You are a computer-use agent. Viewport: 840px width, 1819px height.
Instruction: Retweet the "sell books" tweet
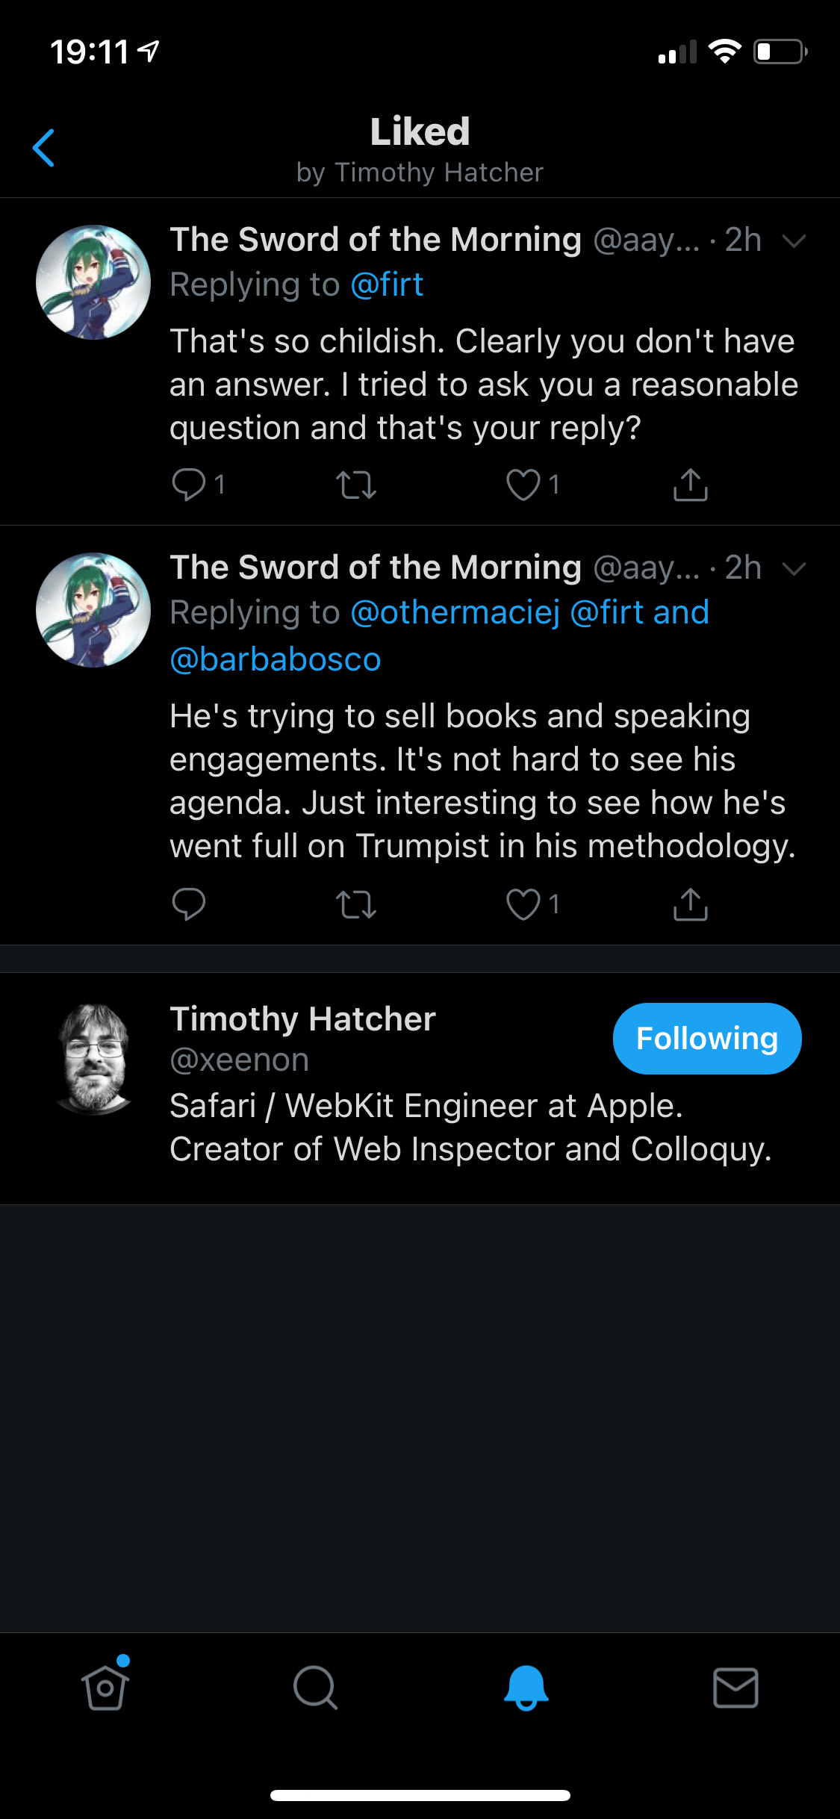coord(355,904)
